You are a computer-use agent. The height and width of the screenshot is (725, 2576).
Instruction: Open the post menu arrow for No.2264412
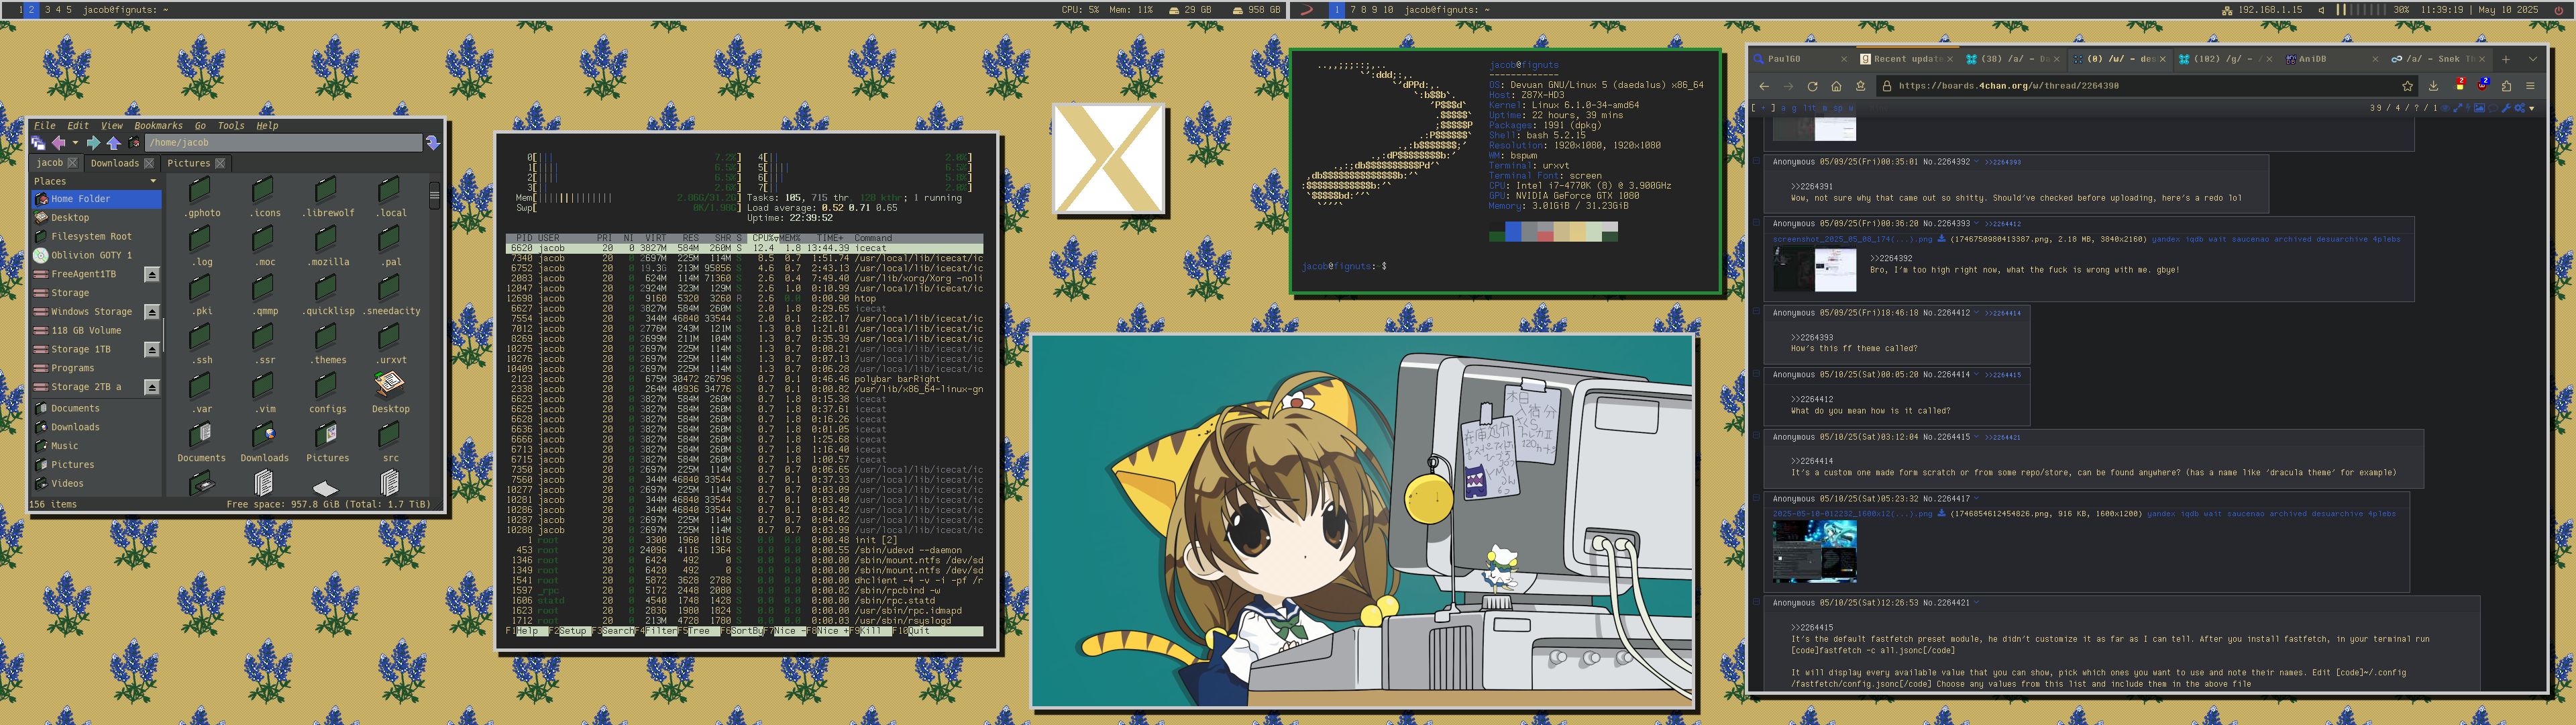coord(1977,312)
